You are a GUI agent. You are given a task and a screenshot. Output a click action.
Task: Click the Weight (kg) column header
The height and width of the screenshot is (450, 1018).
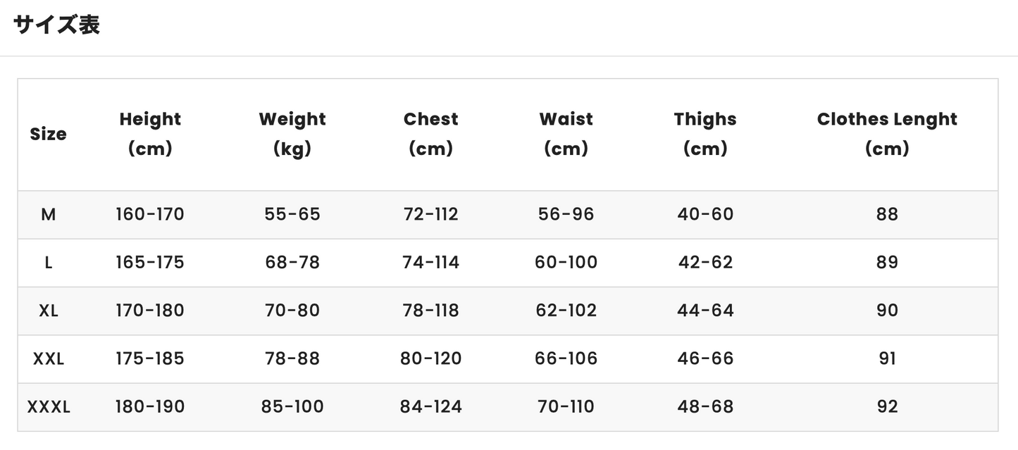click(x=292, y=134)
